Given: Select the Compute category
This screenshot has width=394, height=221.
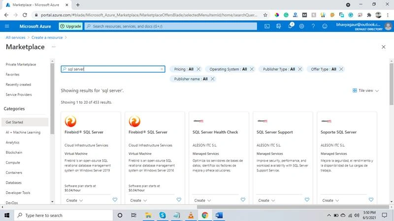Looking at the screenshot, I should click(x=13, y=163).
